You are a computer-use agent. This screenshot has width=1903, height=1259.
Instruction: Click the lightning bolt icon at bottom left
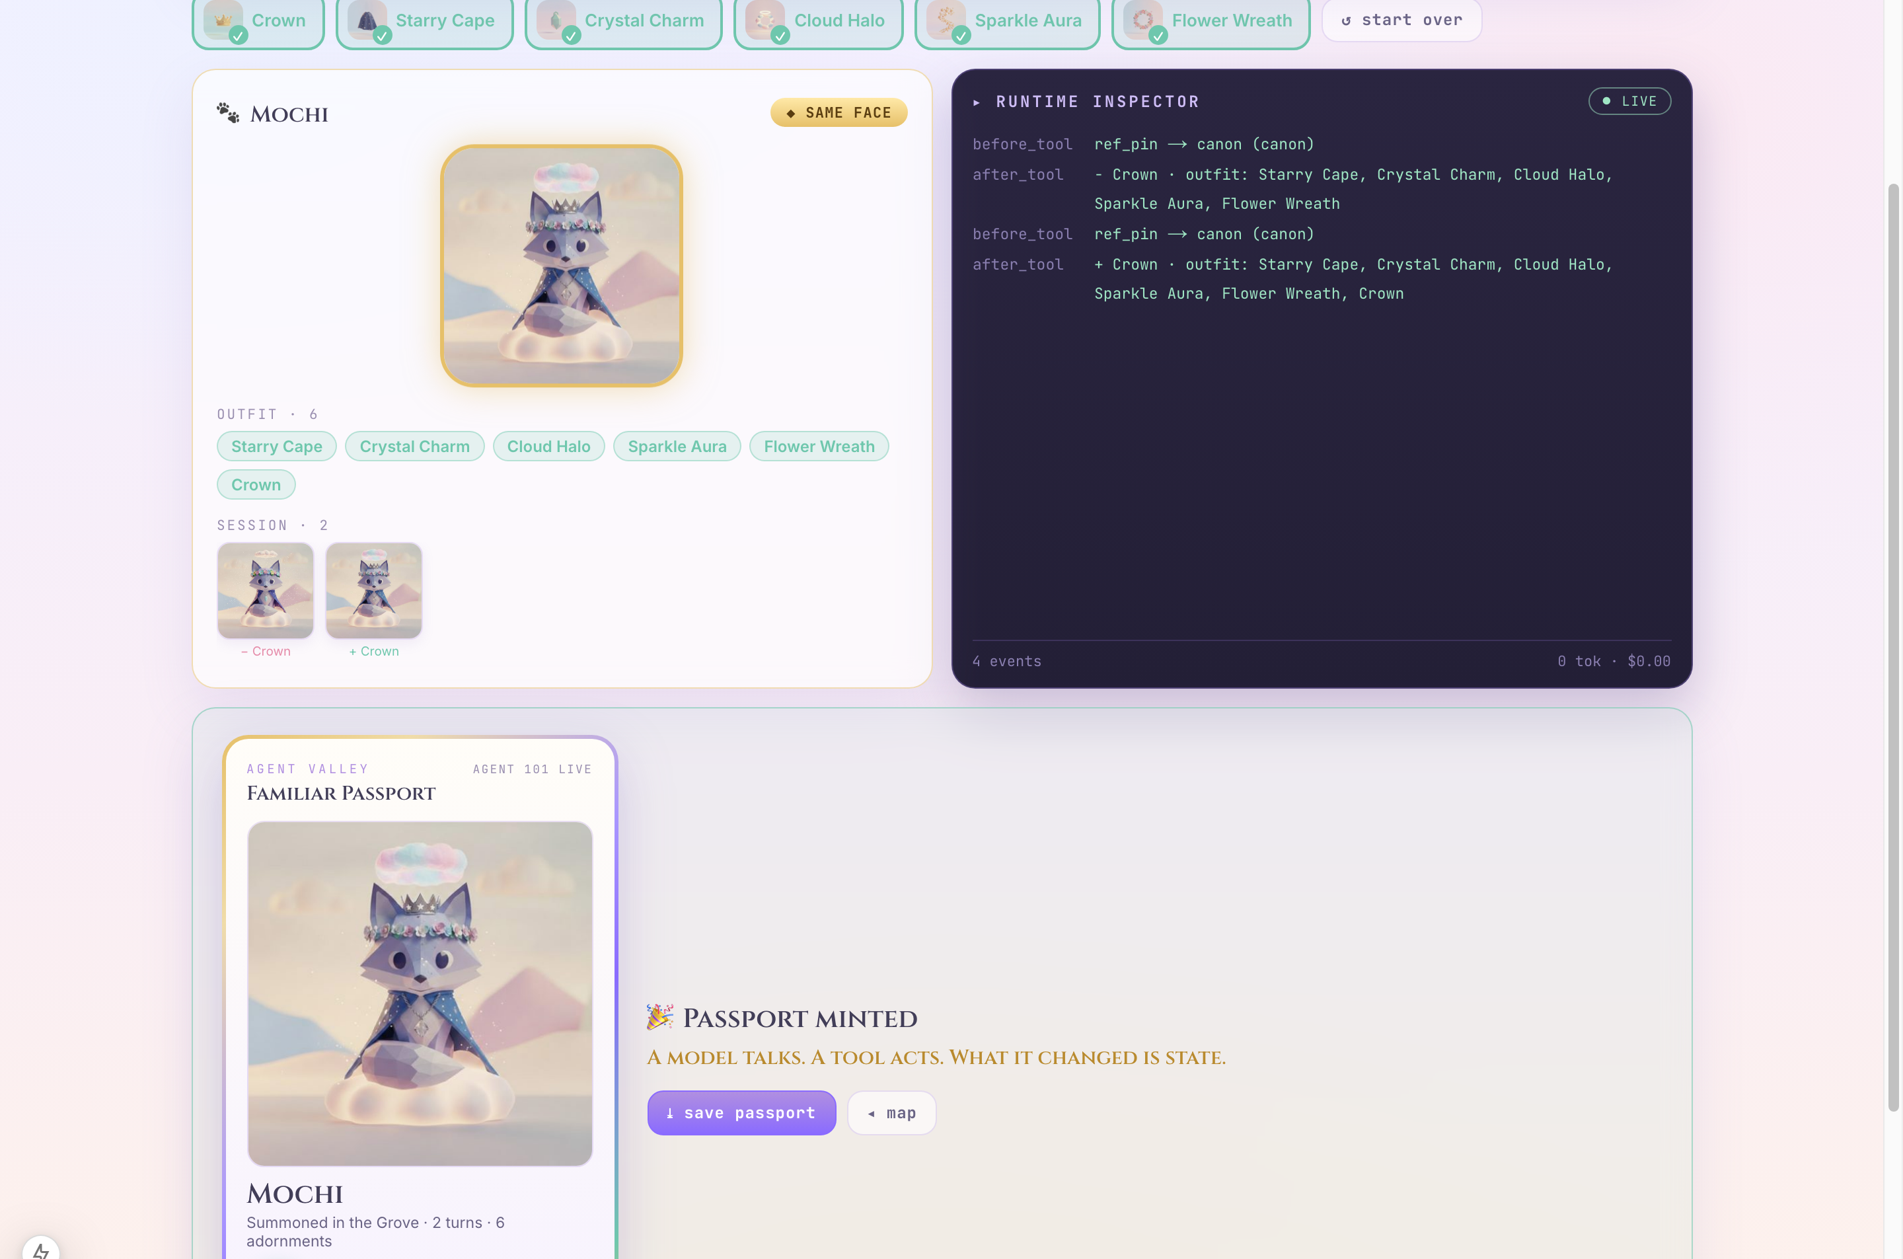point(41,1249)
